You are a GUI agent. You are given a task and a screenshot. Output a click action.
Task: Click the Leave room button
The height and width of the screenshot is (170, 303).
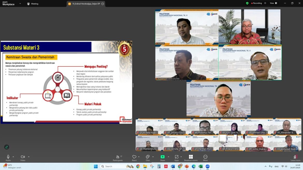pos(295,158)
